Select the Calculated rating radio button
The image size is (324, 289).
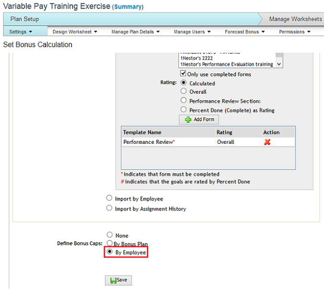184,83
